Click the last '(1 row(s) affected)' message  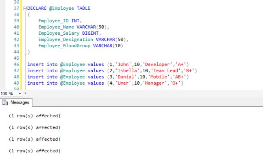34,151
